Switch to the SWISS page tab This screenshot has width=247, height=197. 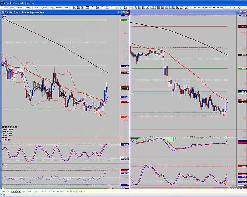43,191
